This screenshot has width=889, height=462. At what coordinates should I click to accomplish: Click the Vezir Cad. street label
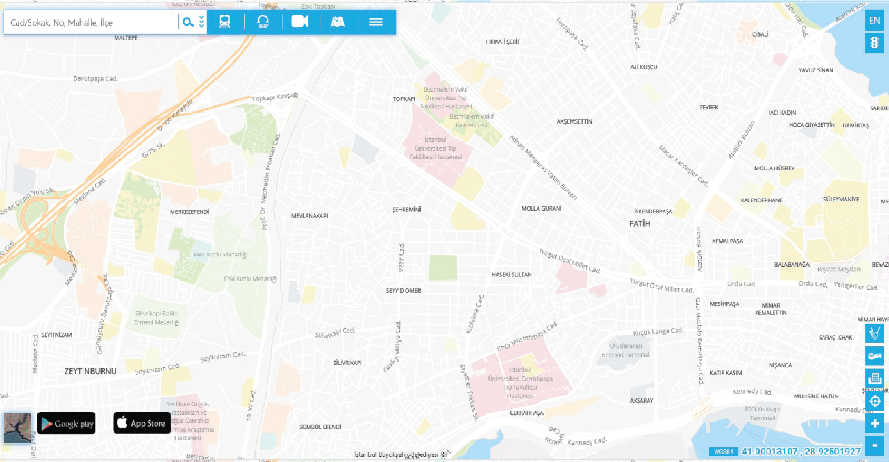click(x=401, y=257)
